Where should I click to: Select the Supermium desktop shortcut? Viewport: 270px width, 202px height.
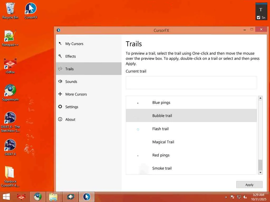pos(10,93)
